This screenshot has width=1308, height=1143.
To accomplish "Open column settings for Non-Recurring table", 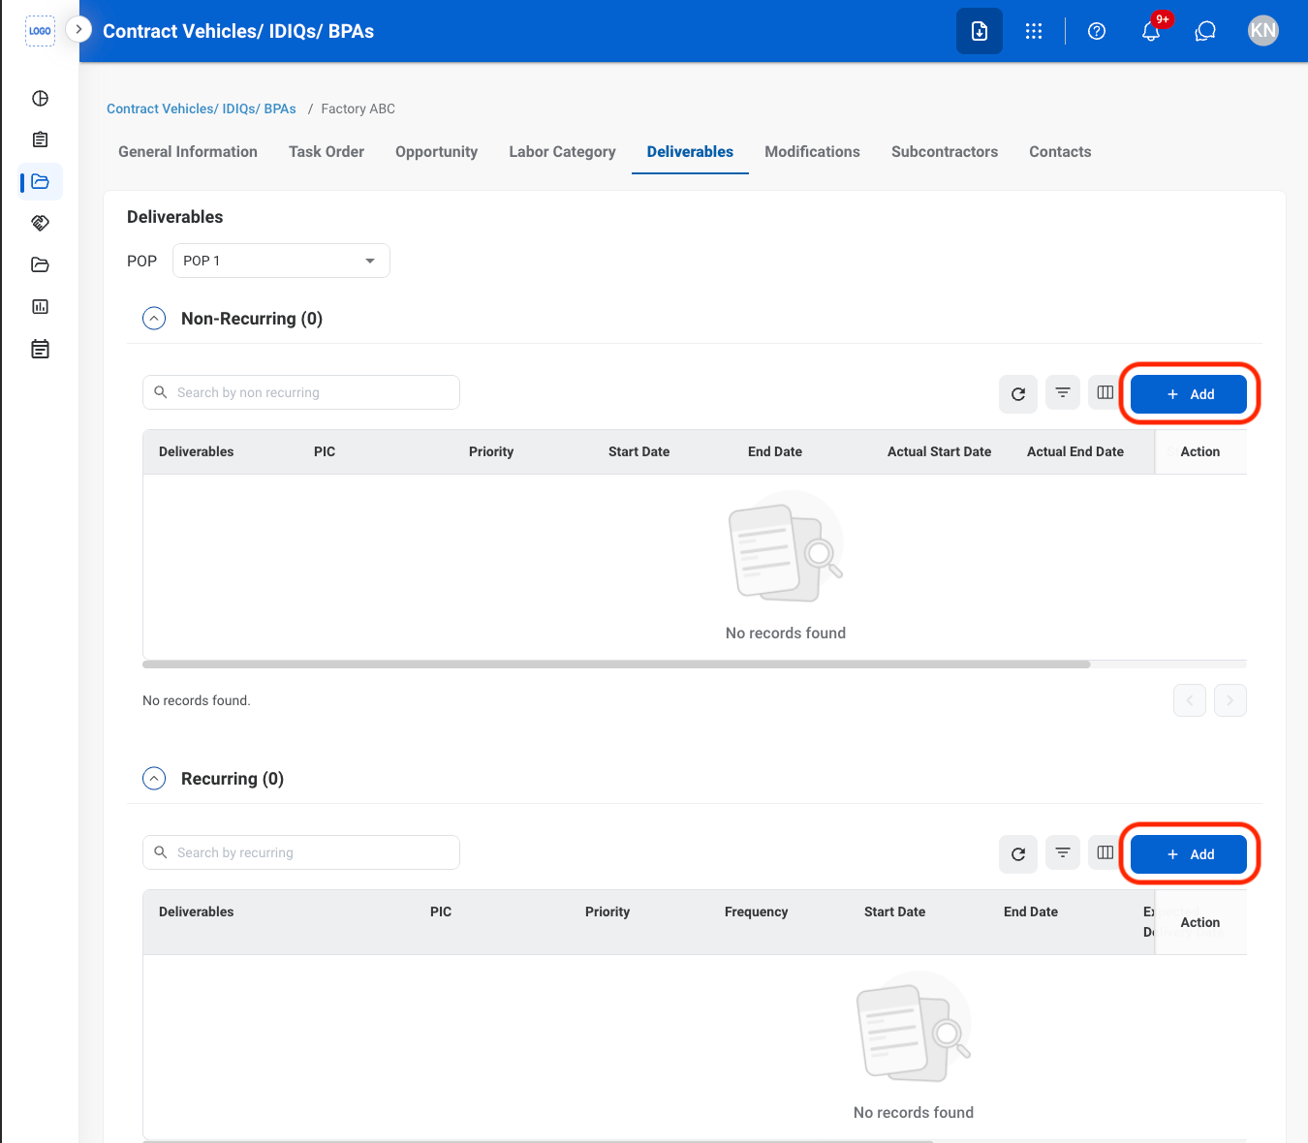I will point(1106,392).
